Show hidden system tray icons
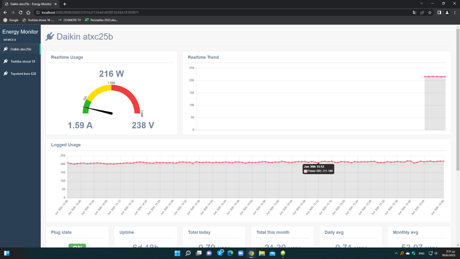Viewport: 460px width, 259px height. 396,253
